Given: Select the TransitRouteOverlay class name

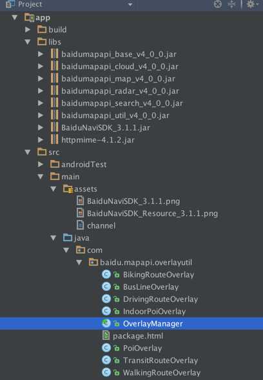Looking at the screenshot, I should click(161, 361).
